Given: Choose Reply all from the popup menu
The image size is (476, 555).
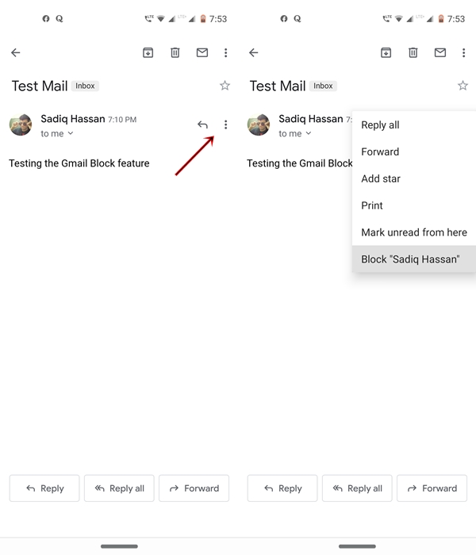Looking at the screenshot, I should tap(414, 125).
